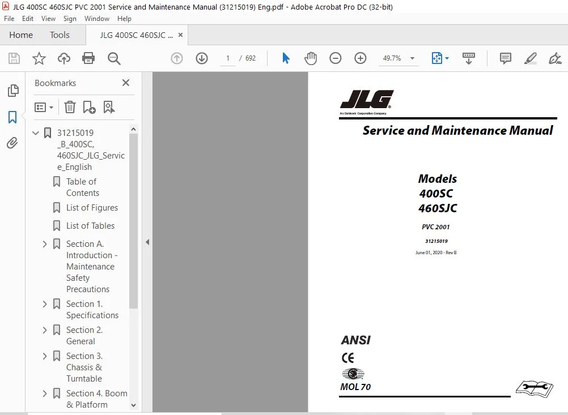Expand Section 4. Boom & Platform bookmark
The image size is (568, 415).
tap(45, 393)
